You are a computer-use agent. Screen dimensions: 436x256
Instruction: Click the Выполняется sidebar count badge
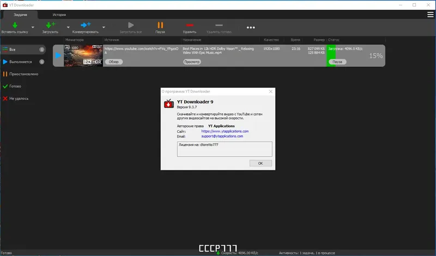42,62
